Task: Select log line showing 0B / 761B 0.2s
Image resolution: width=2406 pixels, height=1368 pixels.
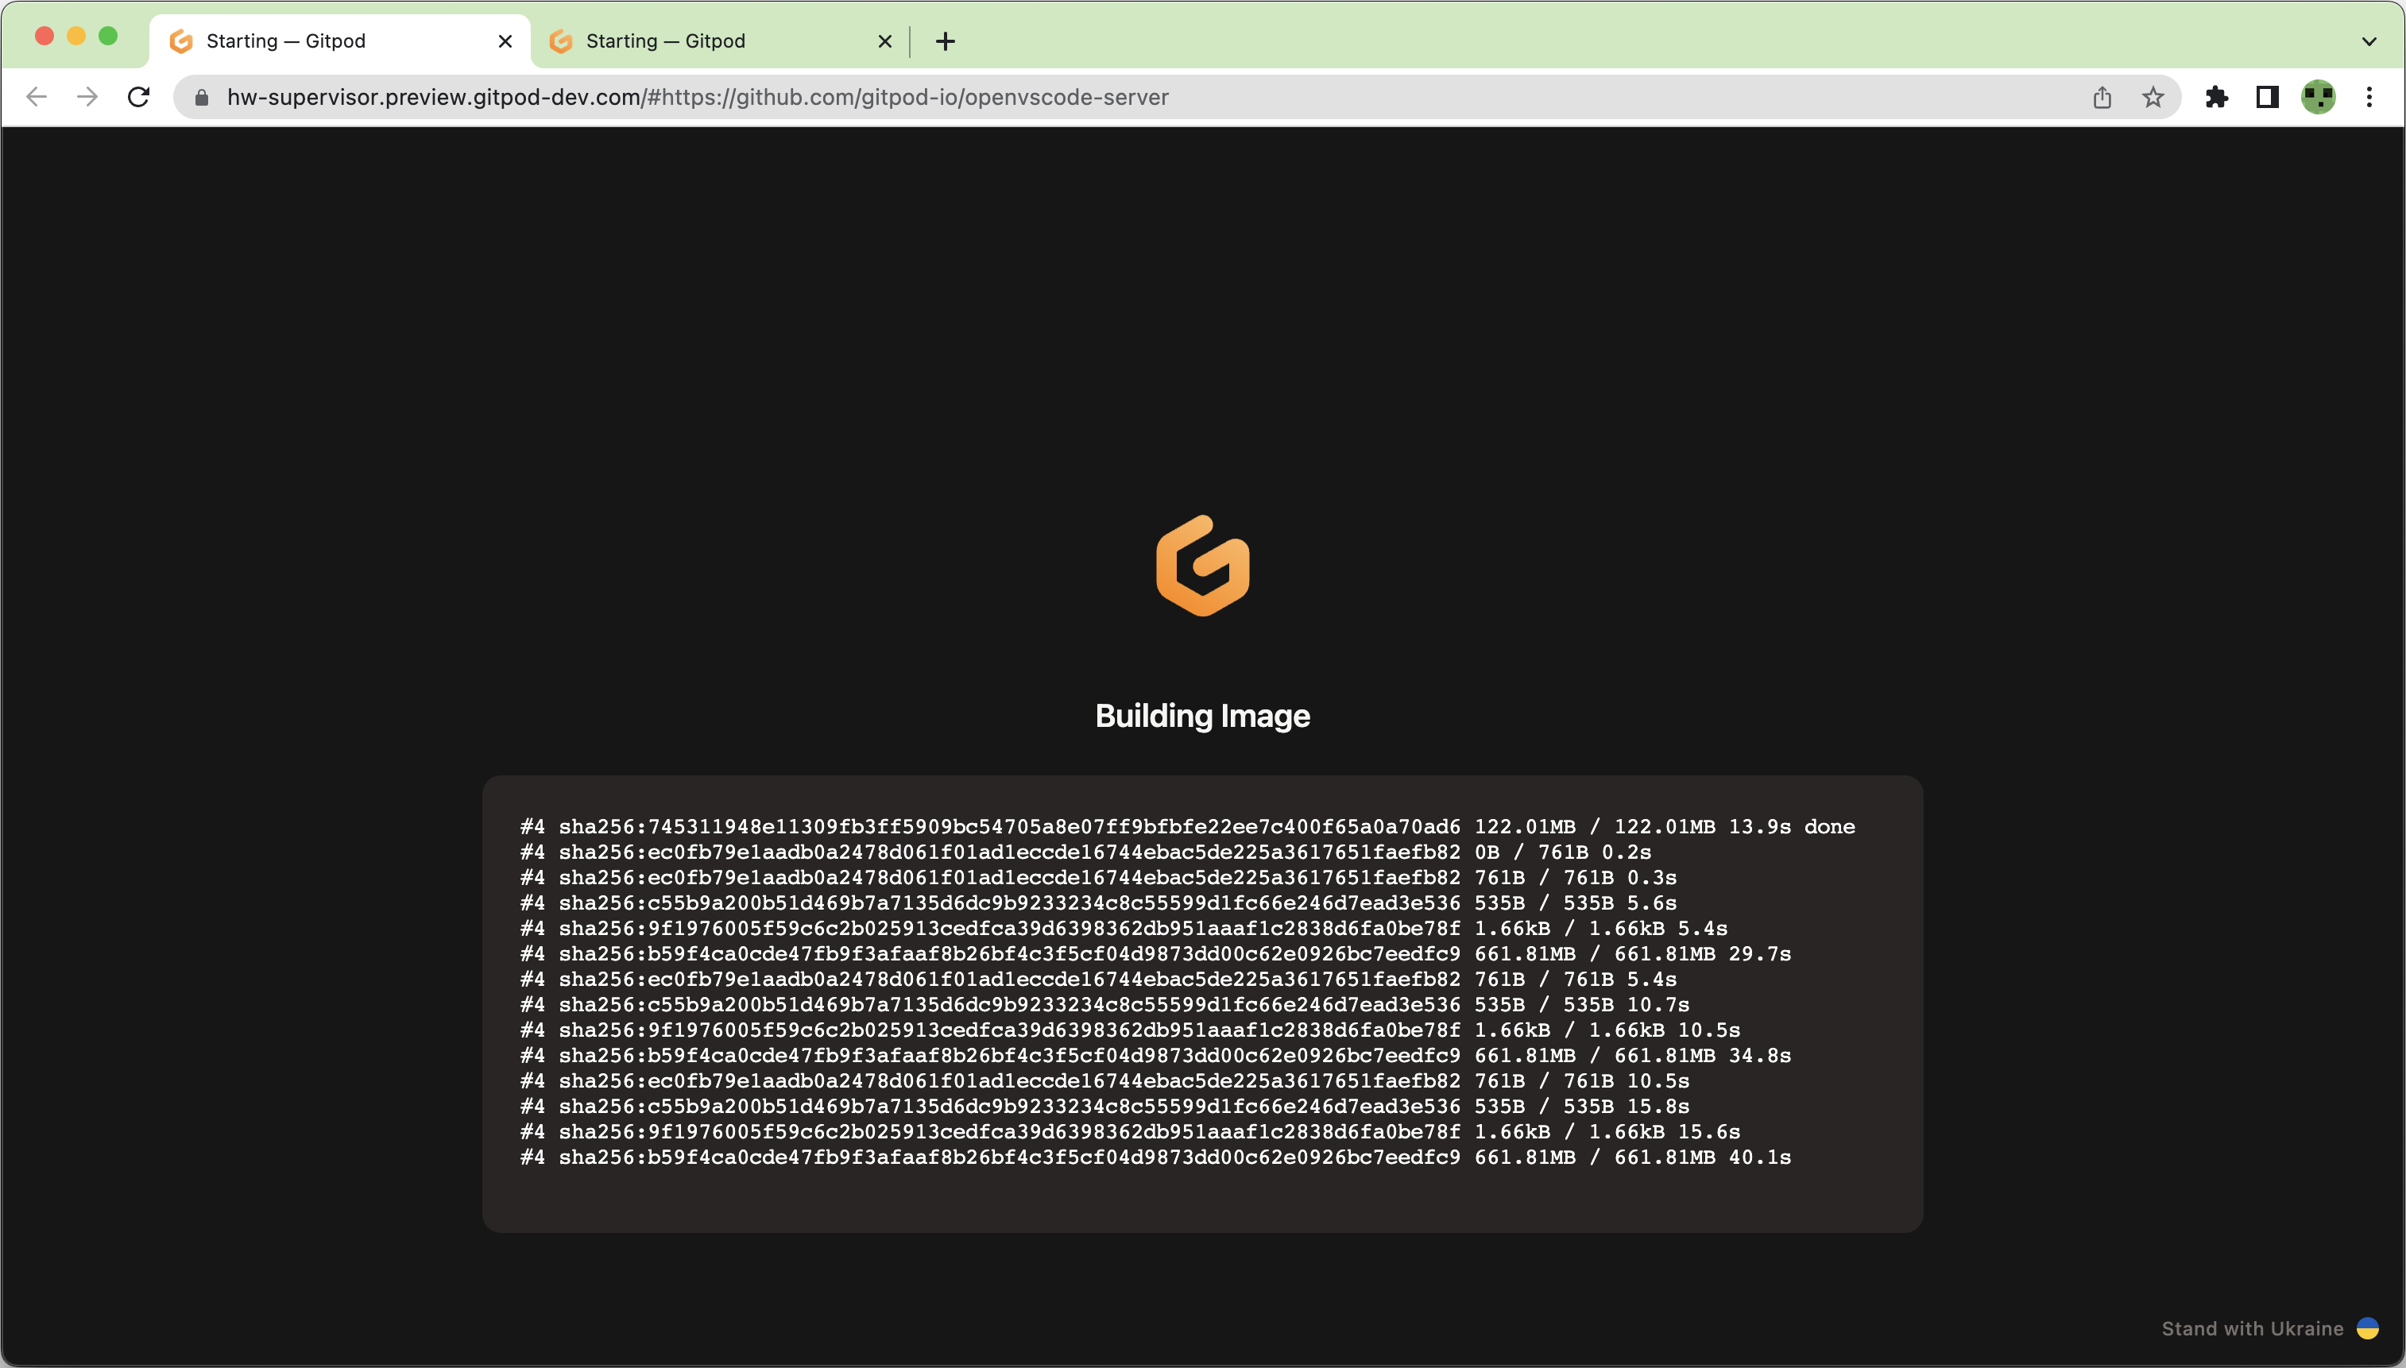Action: pos(1086,852)
